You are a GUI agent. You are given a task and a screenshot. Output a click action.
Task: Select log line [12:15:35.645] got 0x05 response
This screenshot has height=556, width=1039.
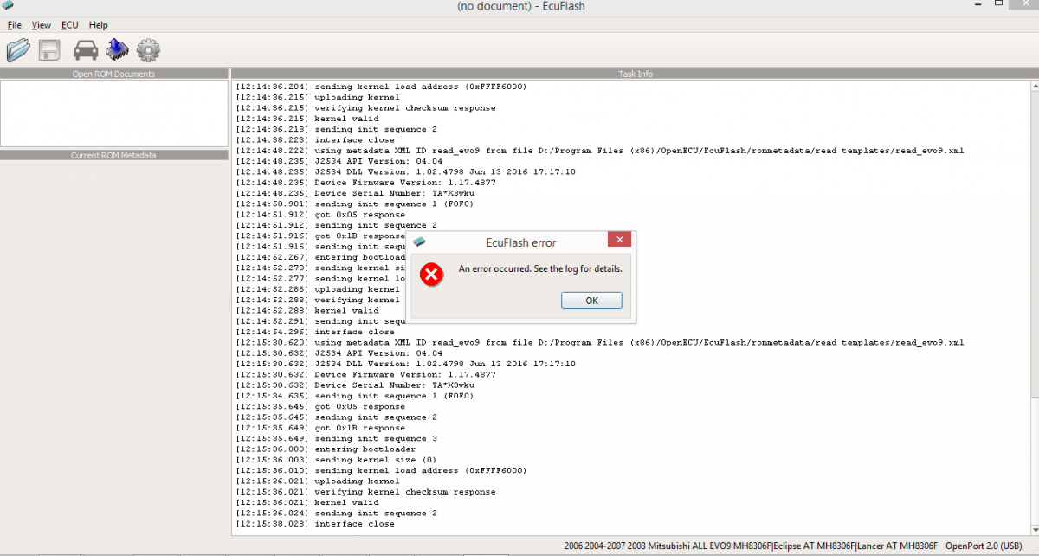(320, 406)
